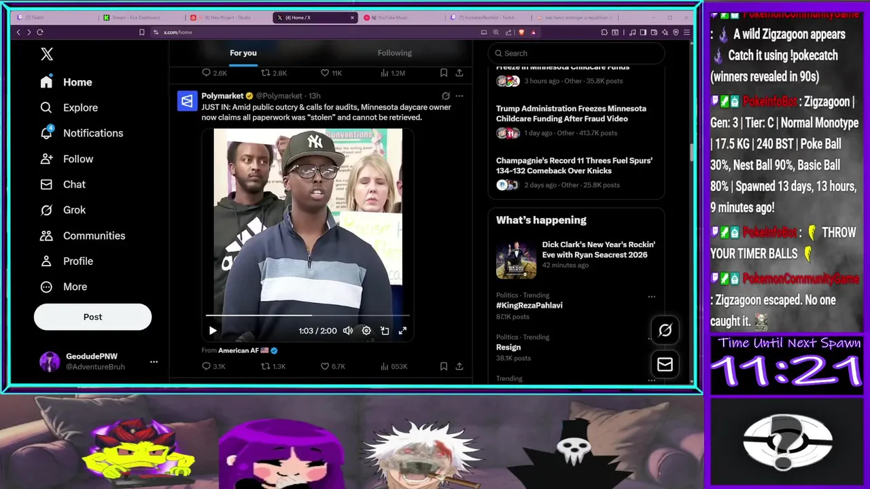The height and width of the screenshot is (489, 870).
Task: Expand the video to fullscreen
Action: pyautogui.click(x=402, y=331)
